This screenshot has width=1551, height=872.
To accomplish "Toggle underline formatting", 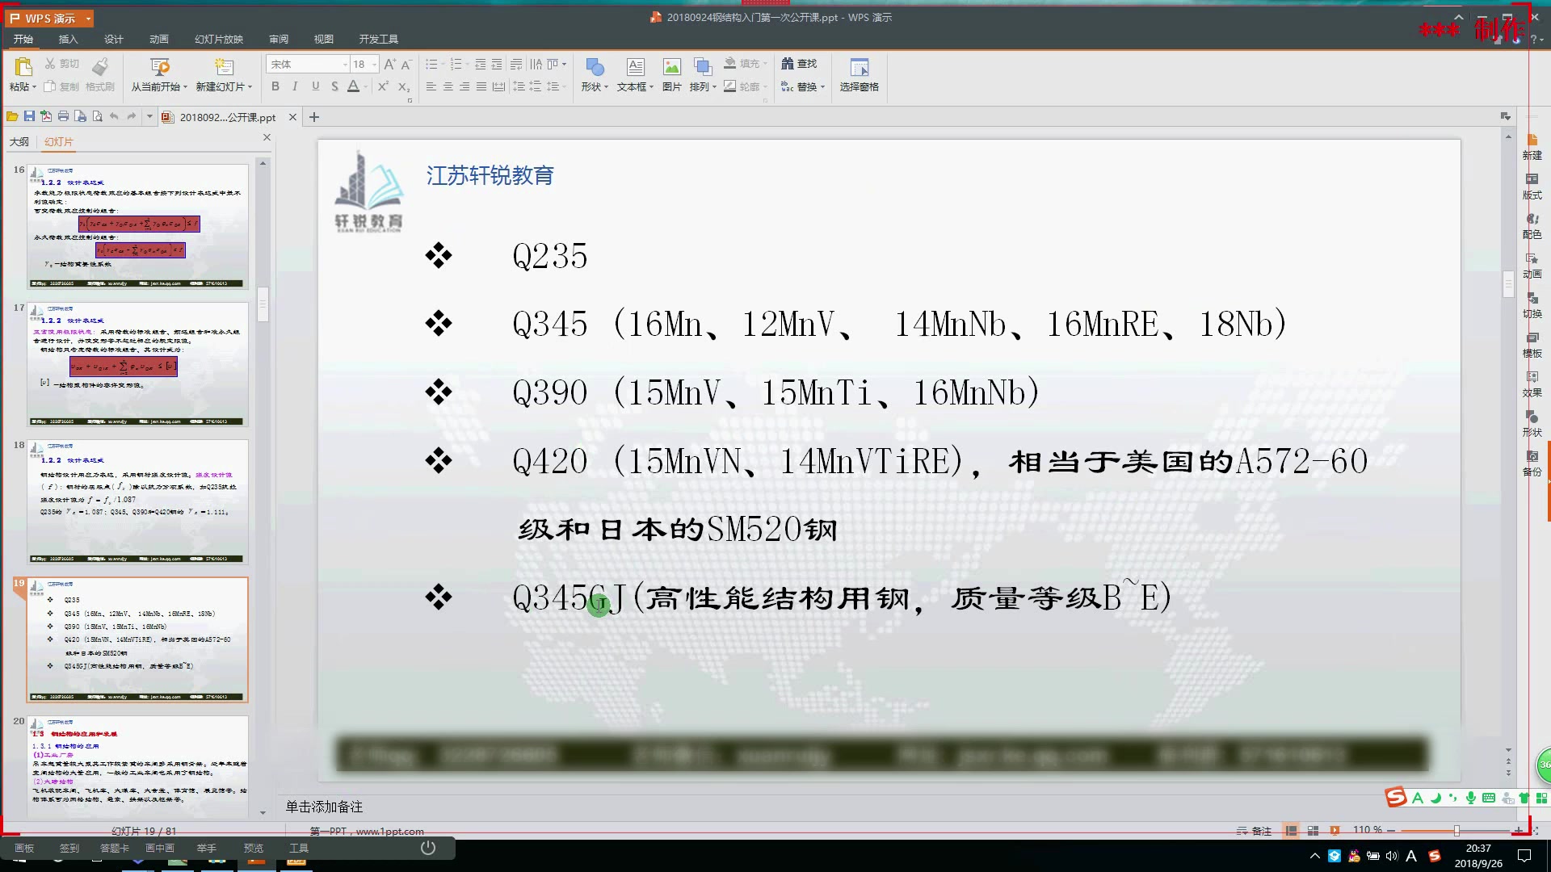I will click(315, 86).
